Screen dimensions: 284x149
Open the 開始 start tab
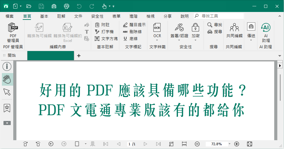tap(12, 55)
